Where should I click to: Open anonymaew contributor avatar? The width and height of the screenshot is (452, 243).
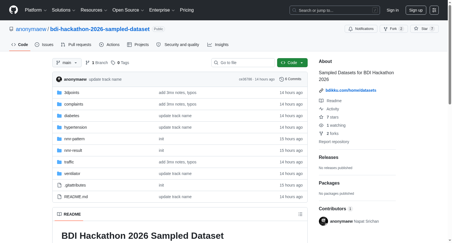[x=323, y=221]
